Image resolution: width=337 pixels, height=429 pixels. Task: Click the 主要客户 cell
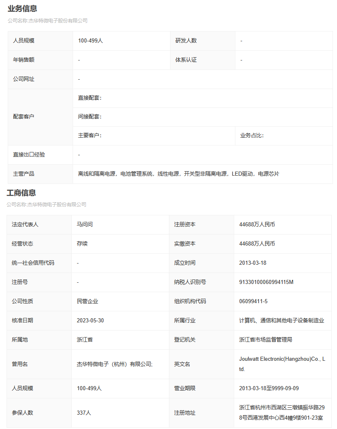pos(154,136)
